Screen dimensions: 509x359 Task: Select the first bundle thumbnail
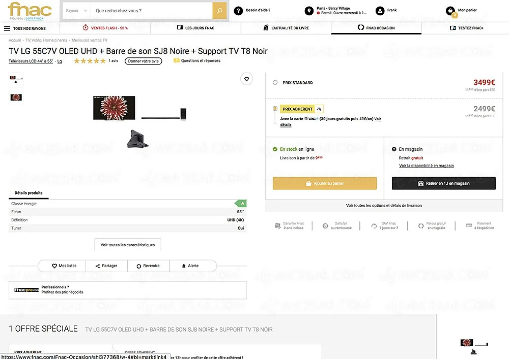point(16,80)
